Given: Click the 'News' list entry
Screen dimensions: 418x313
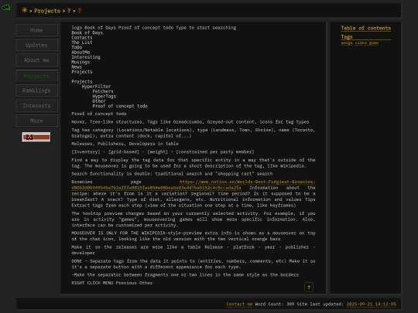Looking at the screenshot, I should click(77, 66).
